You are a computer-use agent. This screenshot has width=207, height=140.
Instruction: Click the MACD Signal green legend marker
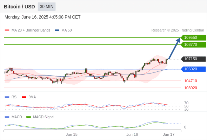(28, 117)
